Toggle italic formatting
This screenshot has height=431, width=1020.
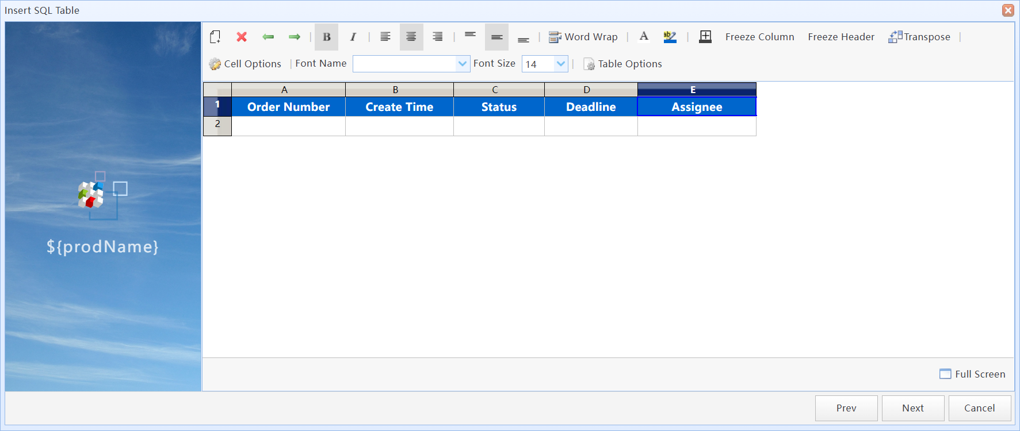pyautogui.click(x=353, y=37)
